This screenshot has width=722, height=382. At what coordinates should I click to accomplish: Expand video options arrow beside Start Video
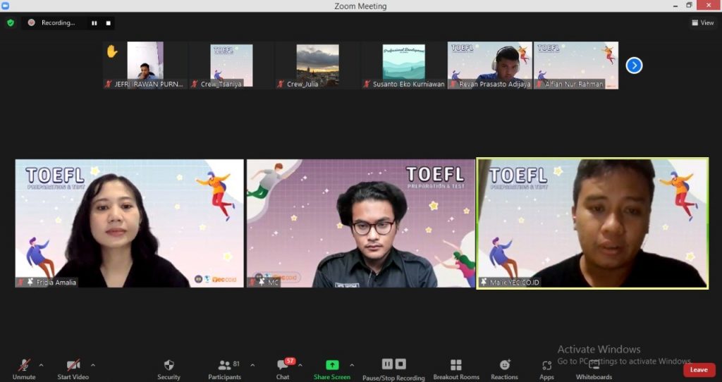tap(93, 365)
